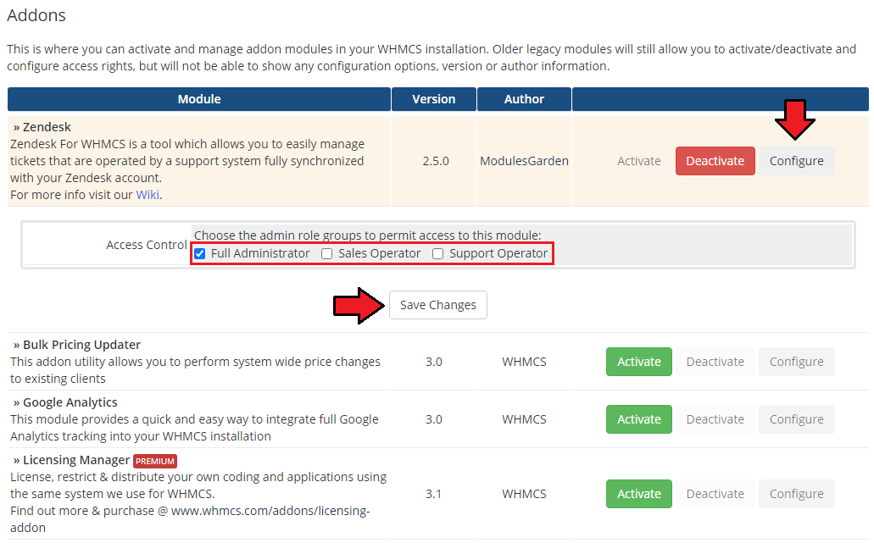Click the greyed Activate button for Zendesk

(639, 161)
